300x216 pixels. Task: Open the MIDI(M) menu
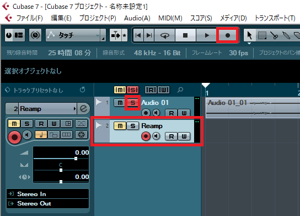coord(170,18)
